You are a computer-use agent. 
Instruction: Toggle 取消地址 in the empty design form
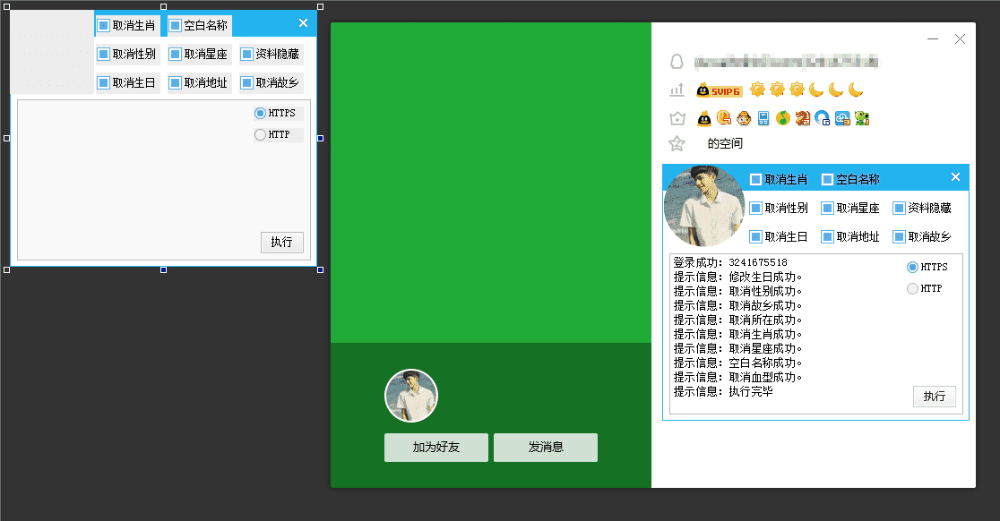coord(198,82)
